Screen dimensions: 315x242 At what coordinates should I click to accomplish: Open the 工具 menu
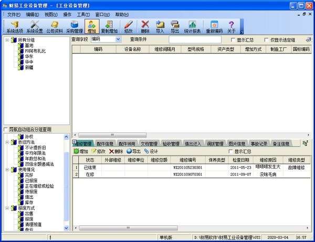click(83, 15)
